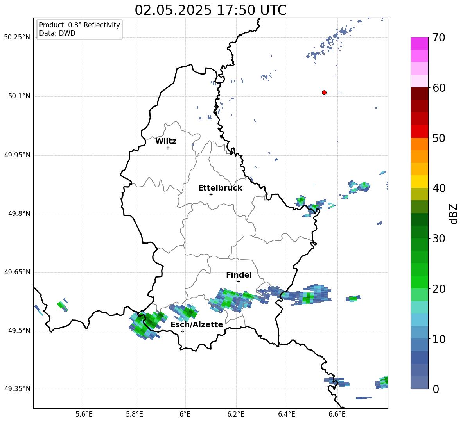The height and width of the screenshot is (422, 463).
Task: Click the 30 tick on colorbar
Action: coord(439,239)
